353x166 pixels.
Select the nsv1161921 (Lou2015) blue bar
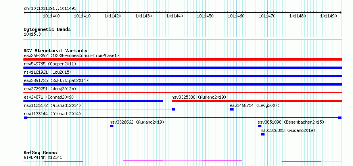coord(182,76)
